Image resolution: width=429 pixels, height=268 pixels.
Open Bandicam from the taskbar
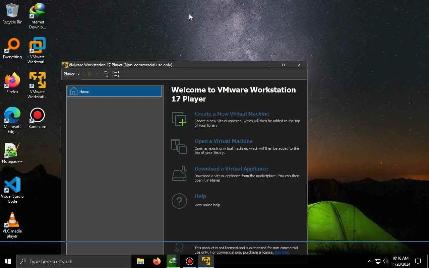190,261
